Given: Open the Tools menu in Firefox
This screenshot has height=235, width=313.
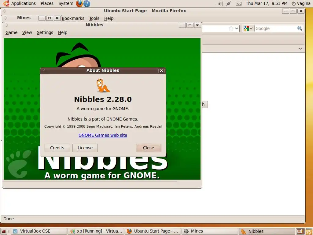Looking at the screenshot, I should click(94, 18).
